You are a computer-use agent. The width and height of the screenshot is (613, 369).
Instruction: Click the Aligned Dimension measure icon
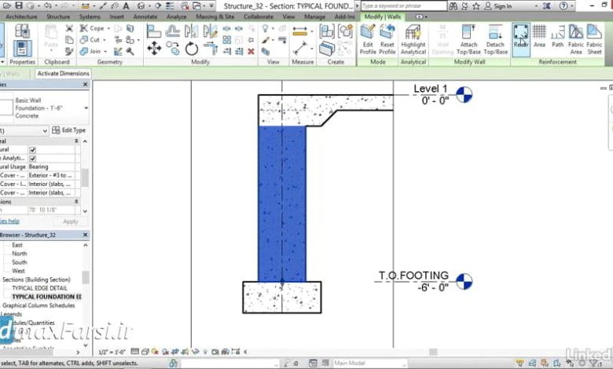[x=299, y=31]
